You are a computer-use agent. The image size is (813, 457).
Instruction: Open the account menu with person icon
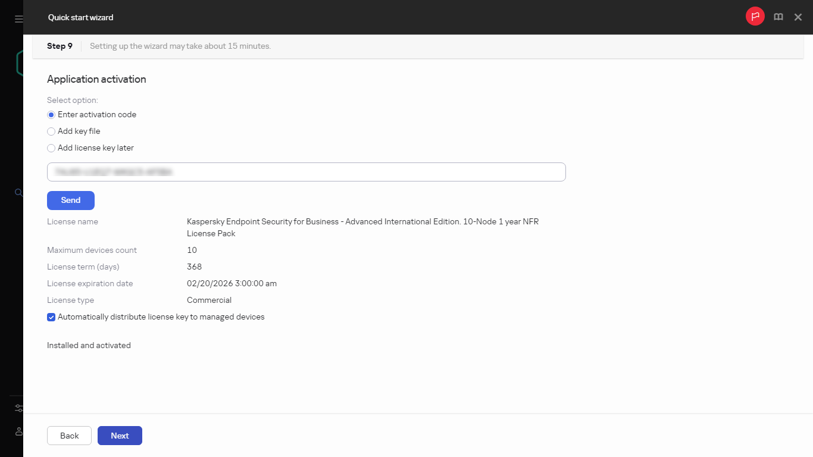tap(18, 431)
